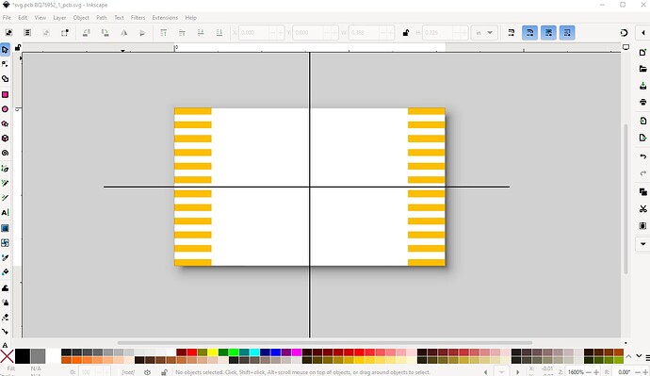The height and width of the screenshot is (376, 650).
Task: Open the units dropdown showing in
Action: (x=484, y=33)
